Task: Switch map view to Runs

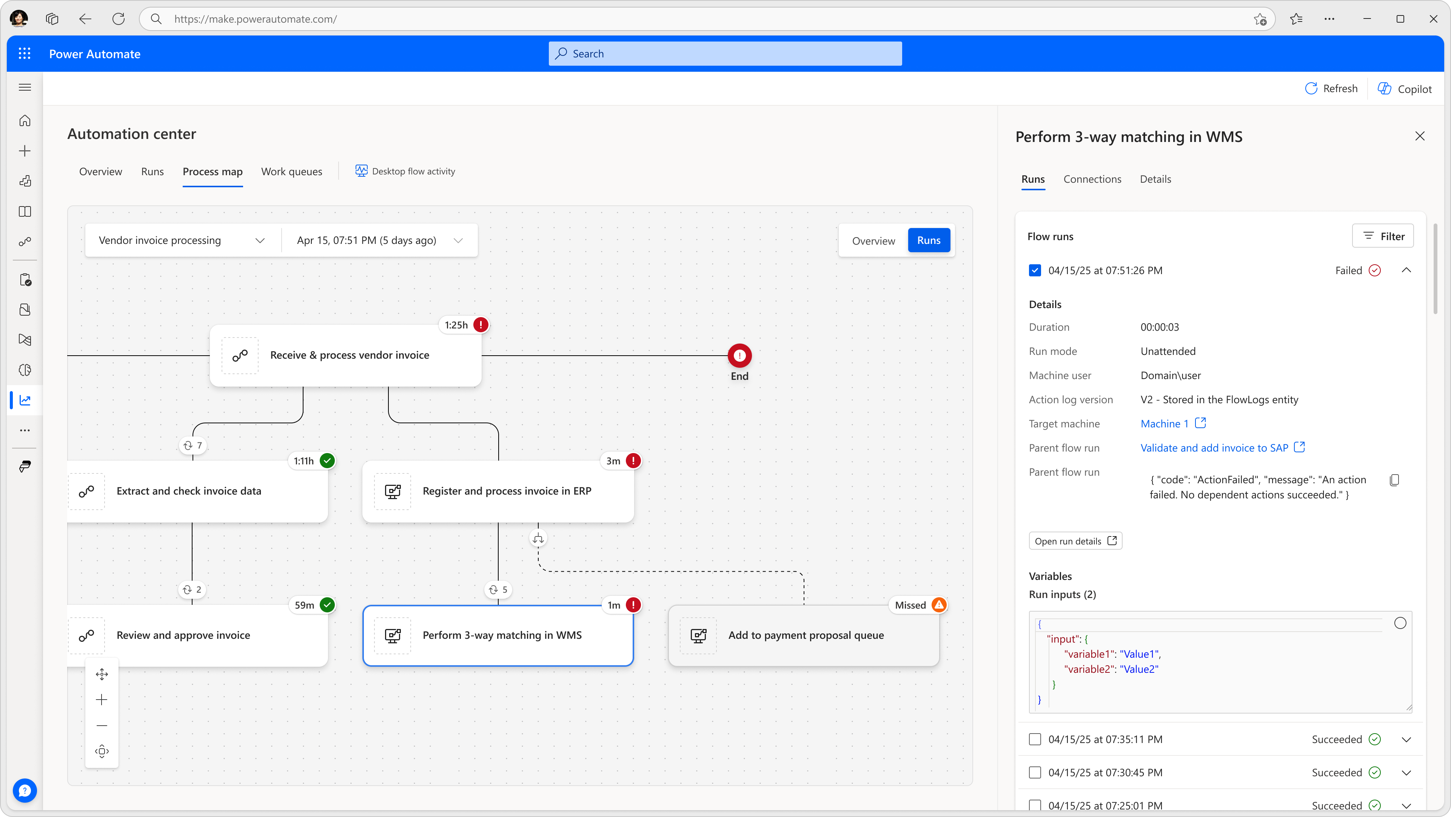Action: point(929,240)
